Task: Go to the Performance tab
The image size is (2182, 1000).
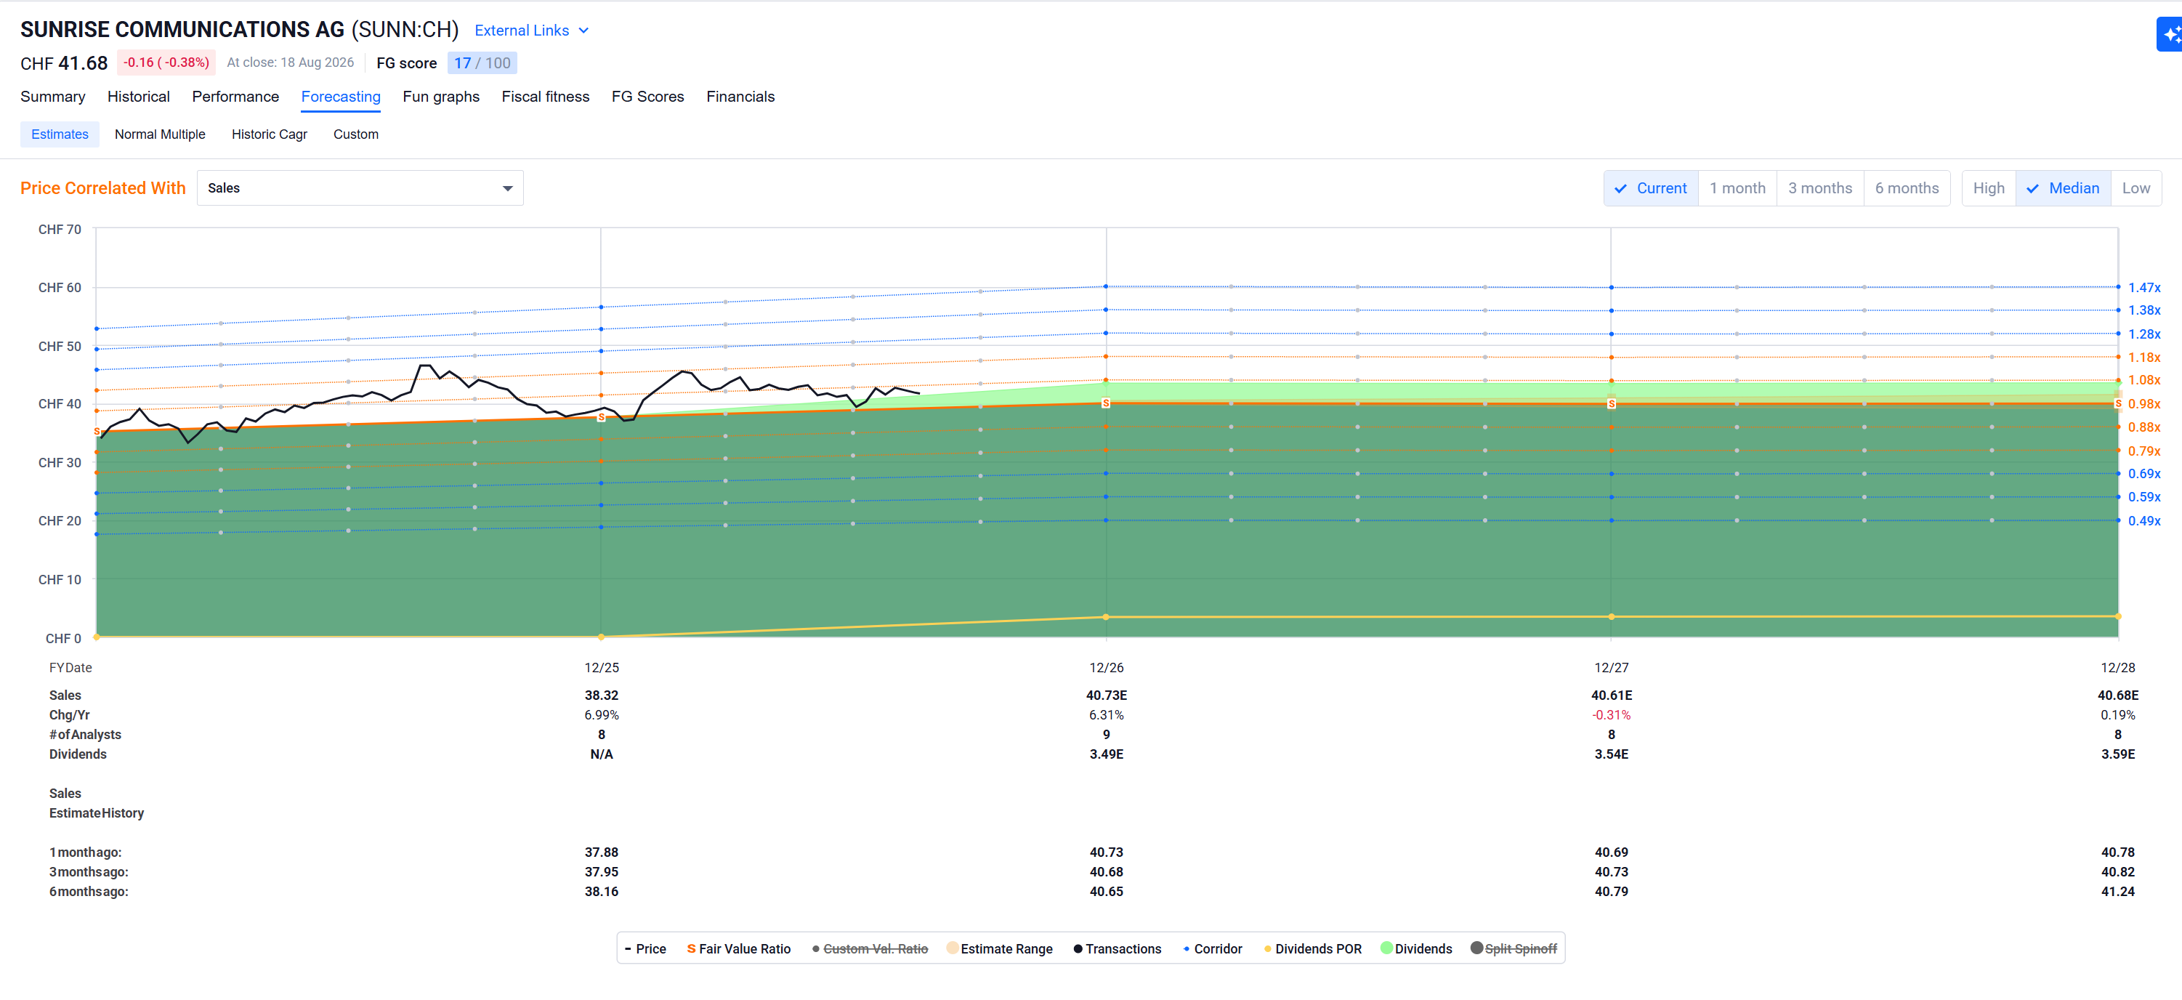Action: [x=235, y=97]
